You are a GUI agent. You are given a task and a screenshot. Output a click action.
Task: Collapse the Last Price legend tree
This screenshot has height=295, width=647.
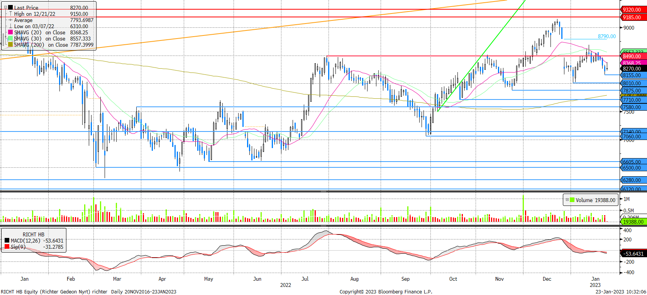[5, 7]
